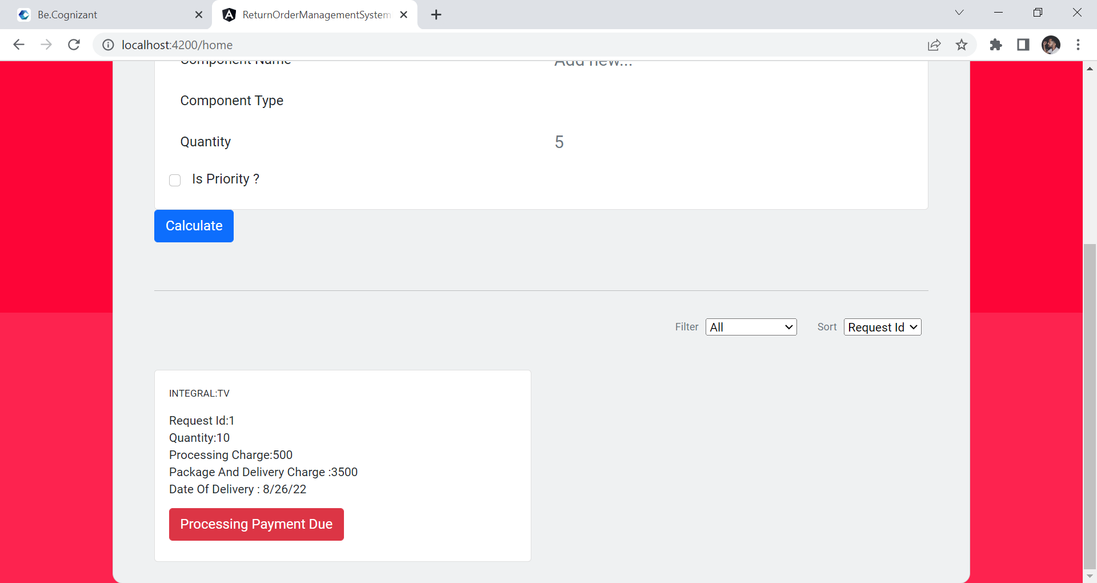Close the Be.Cognizant tab
This screenshot has height=583, width=1097.
(x=199, y=15)
